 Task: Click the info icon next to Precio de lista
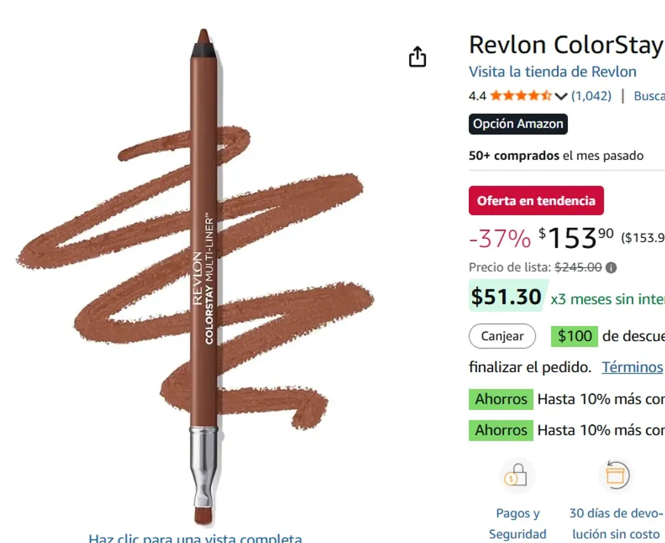(x=611, y=268)
